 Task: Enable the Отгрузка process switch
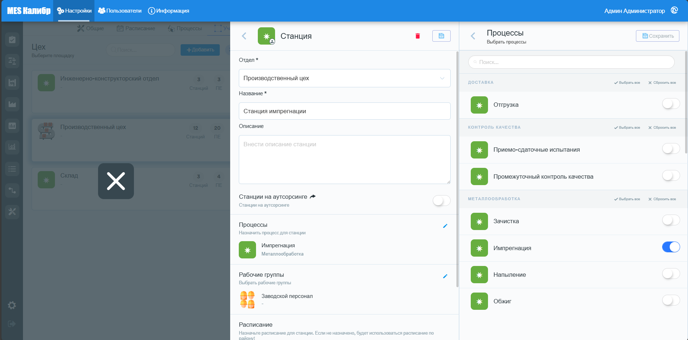pos(671,104)
